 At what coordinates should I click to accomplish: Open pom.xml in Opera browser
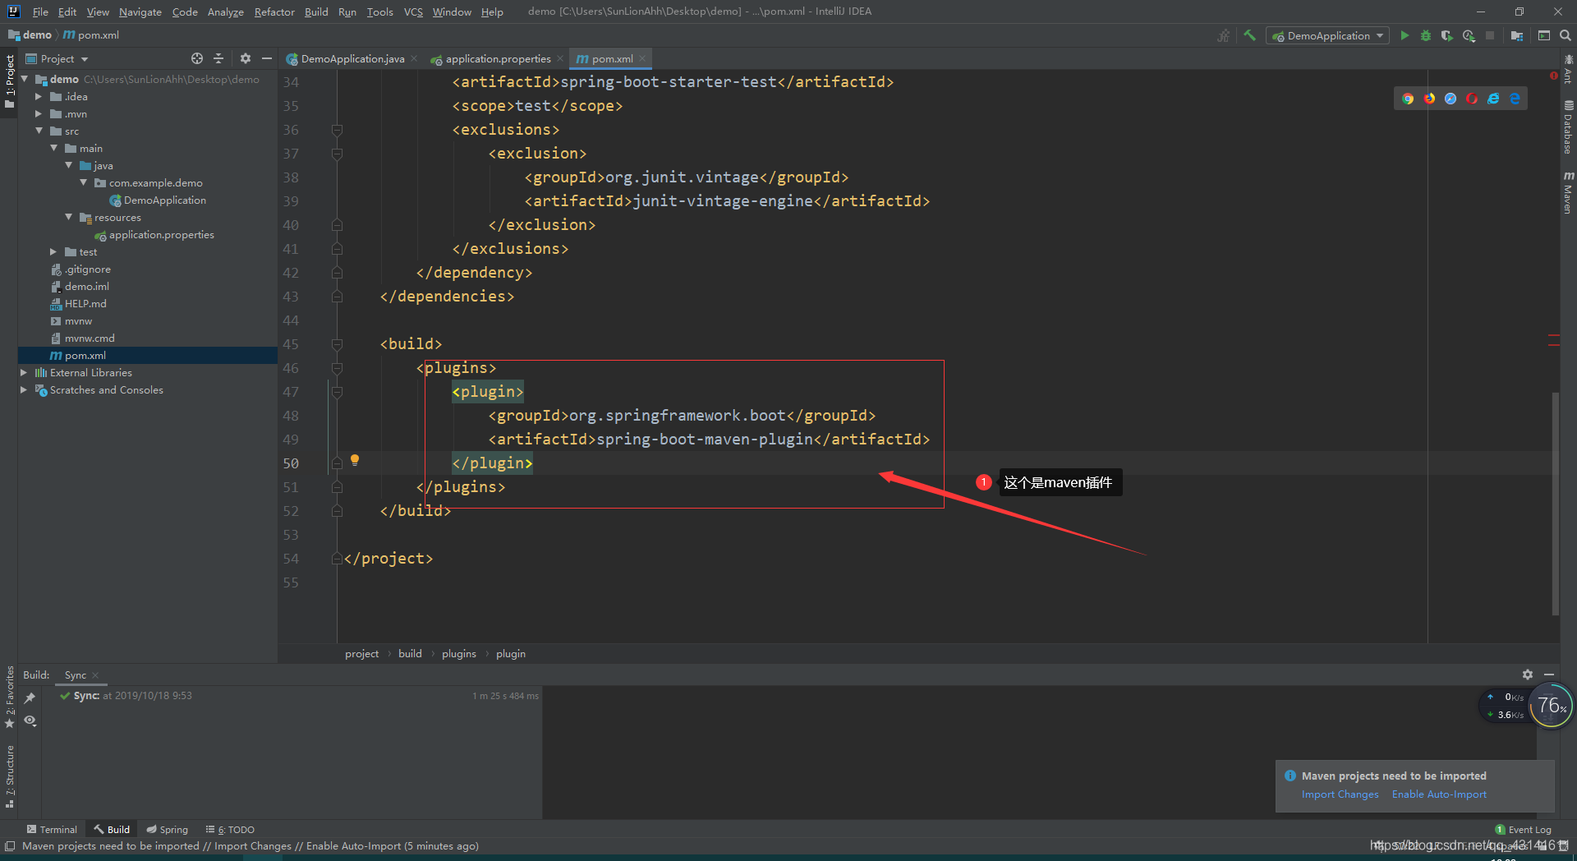[1472, 99]
